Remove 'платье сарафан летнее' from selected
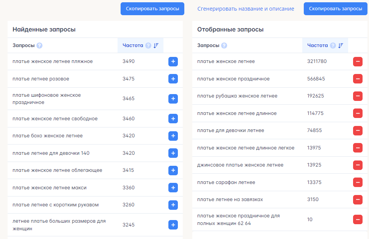Viewport: 369px width, 239px height. point(358,182)
